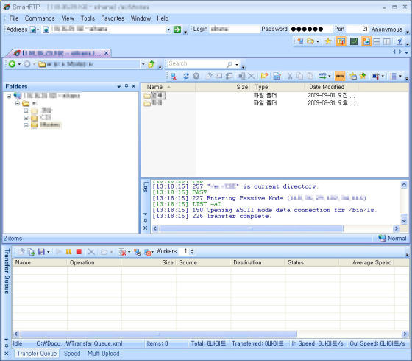Click the Remove finished items icon with red X
Image resolution: width=412 pixels, height=361 pixels.
[122, 252]
